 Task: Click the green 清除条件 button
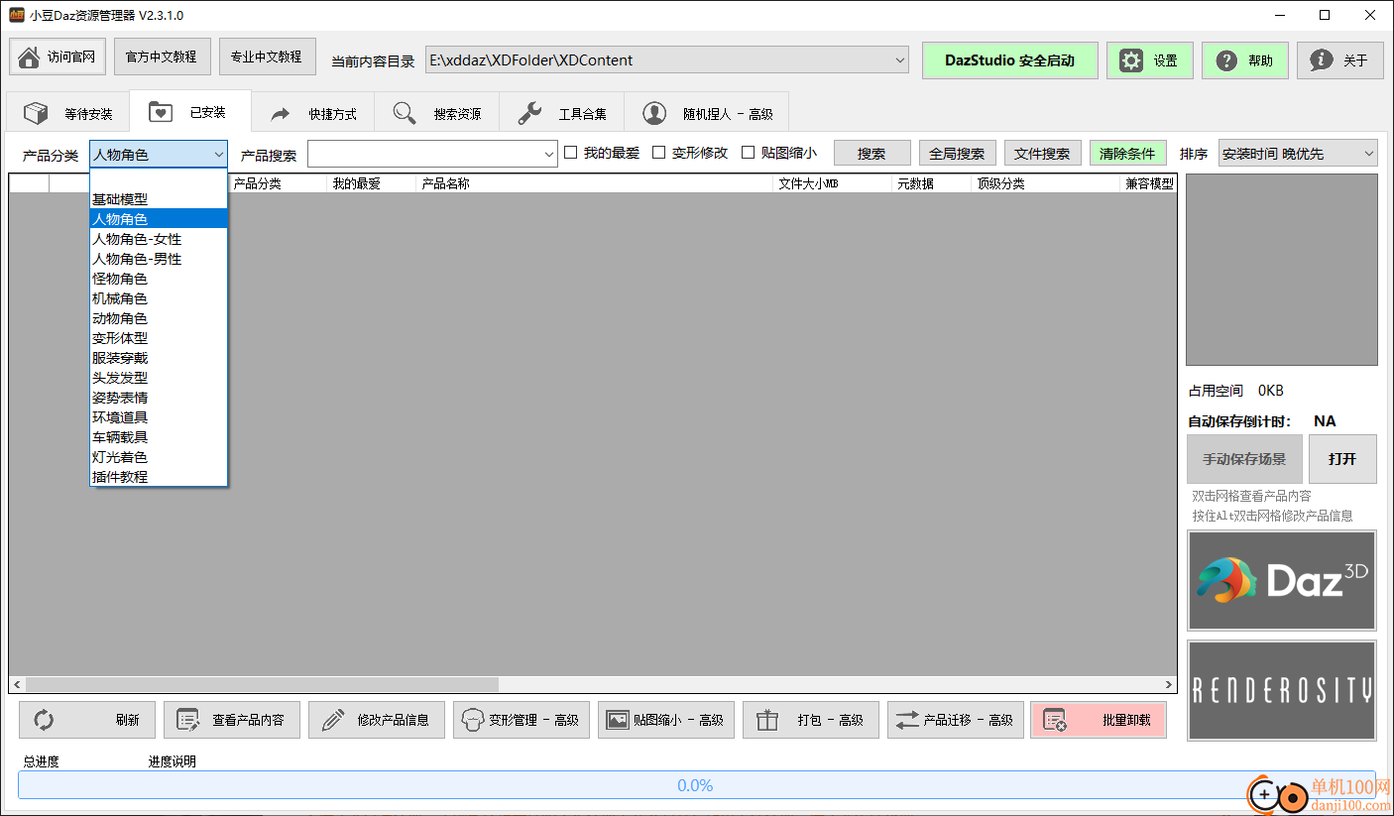[x=1127, y=154]
